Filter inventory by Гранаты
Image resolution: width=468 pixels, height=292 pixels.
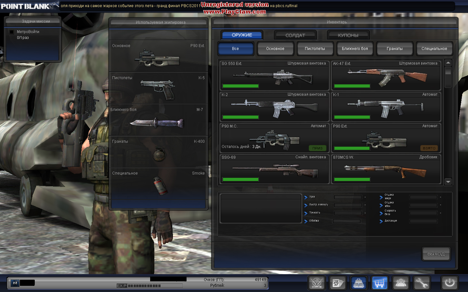395,49
